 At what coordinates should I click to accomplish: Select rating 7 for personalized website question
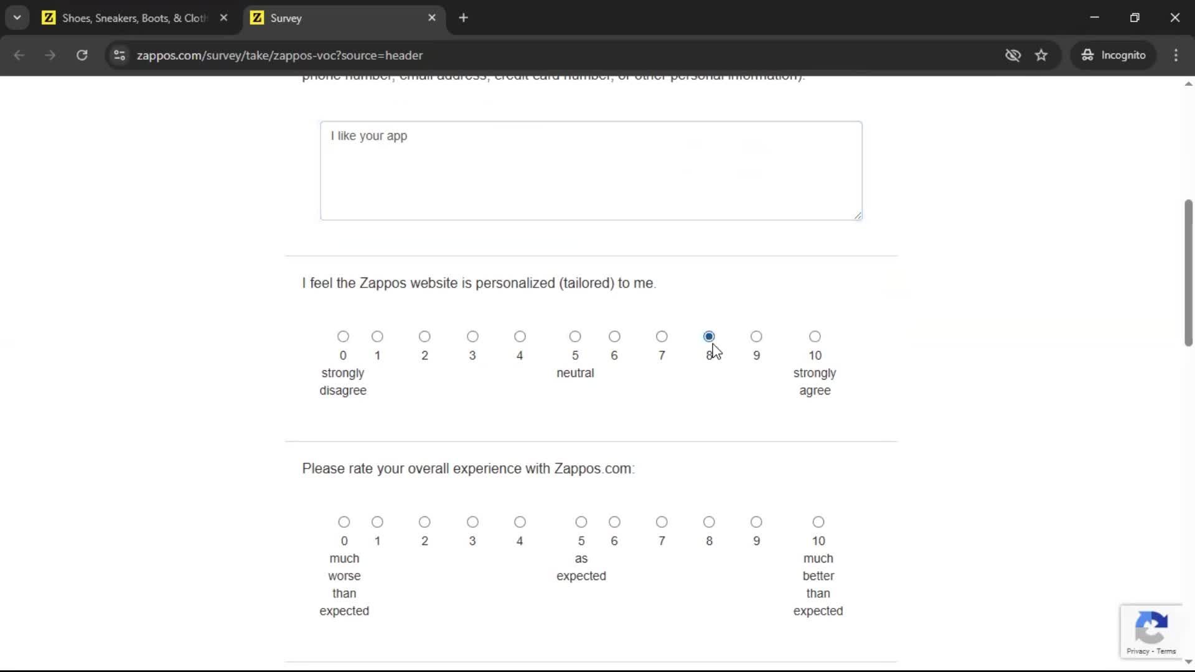(x=662, y=337)
